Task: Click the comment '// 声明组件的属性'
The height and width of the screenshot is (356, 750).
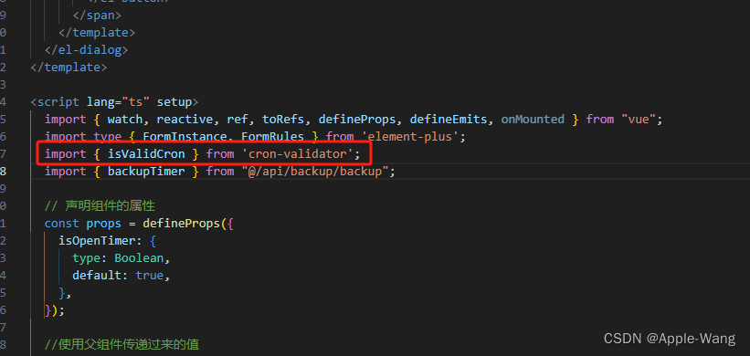Action: tap(100, 206)
